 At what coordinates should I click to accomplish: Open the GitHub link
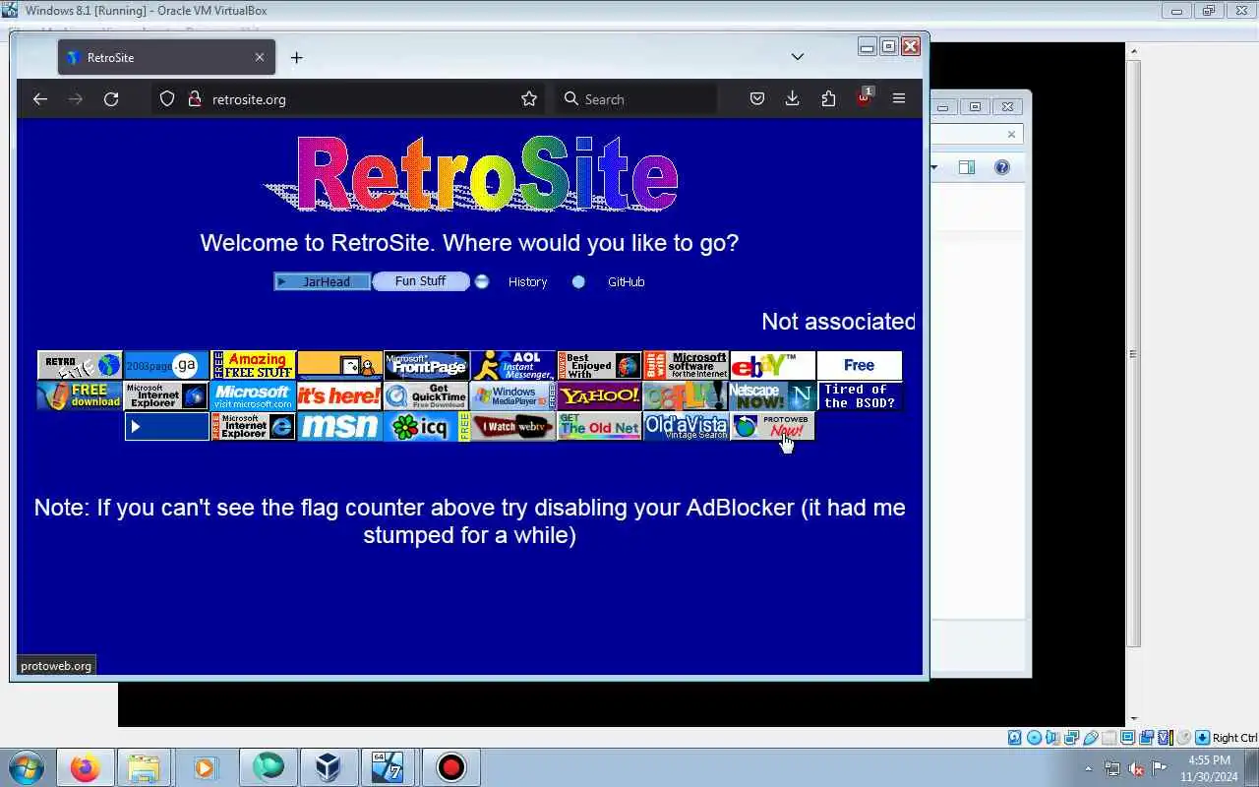626,282
